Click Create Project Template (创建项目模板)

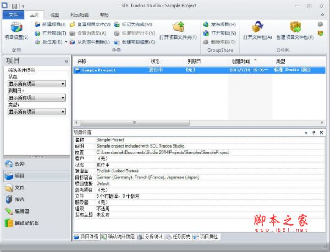pos(135,42)
